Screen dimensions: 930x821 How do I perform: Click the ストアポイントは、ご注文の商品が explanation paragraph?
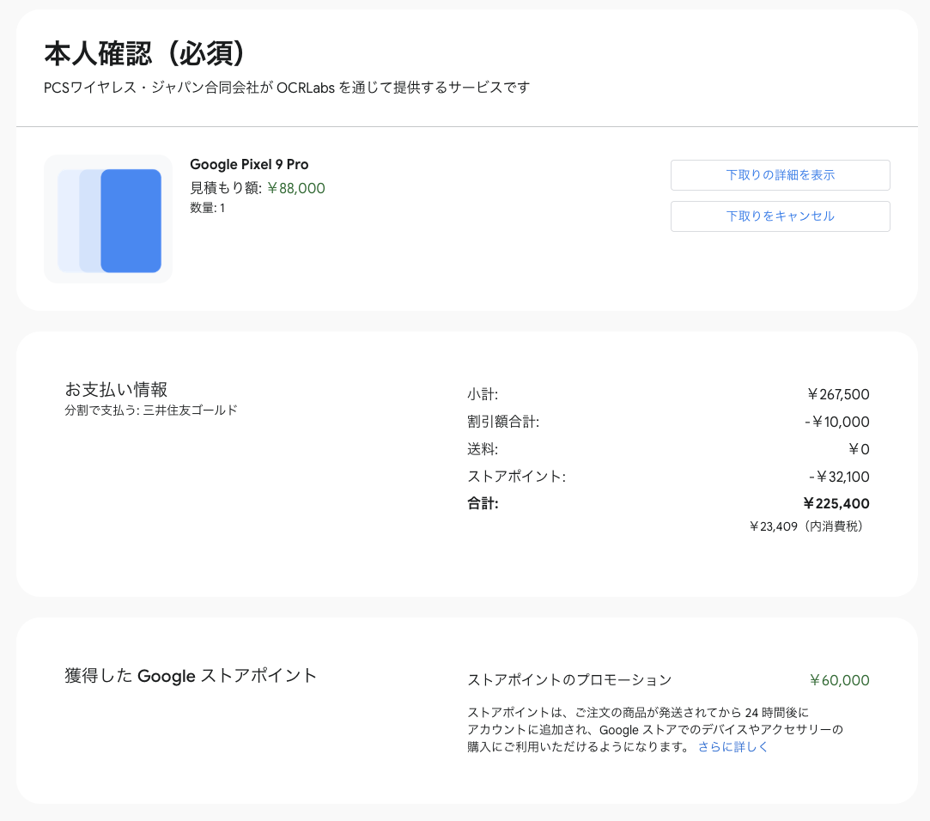(x=655, y=730)
